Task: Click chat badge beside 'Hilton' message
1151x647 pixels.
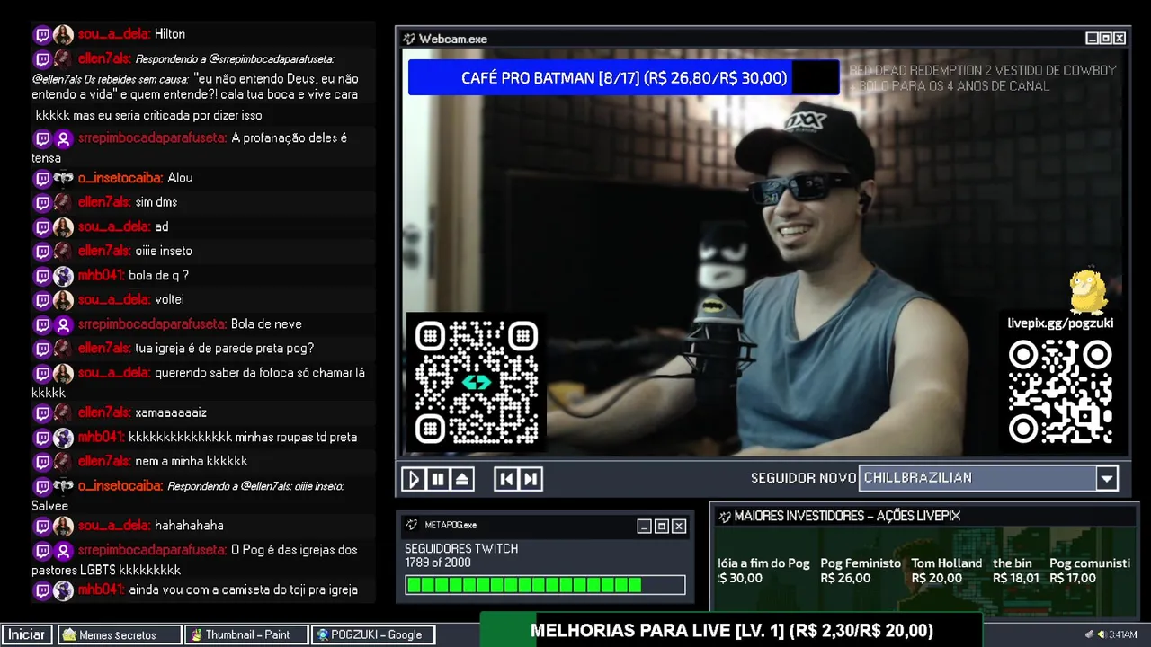Action: (x=42, y=35)
